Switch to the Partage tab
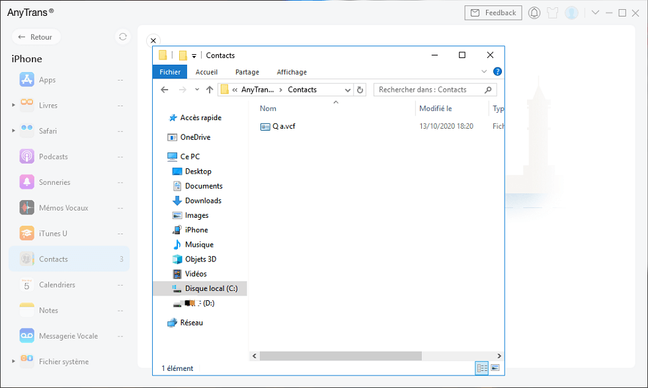 pyautogui.click(x=247, y=72)
